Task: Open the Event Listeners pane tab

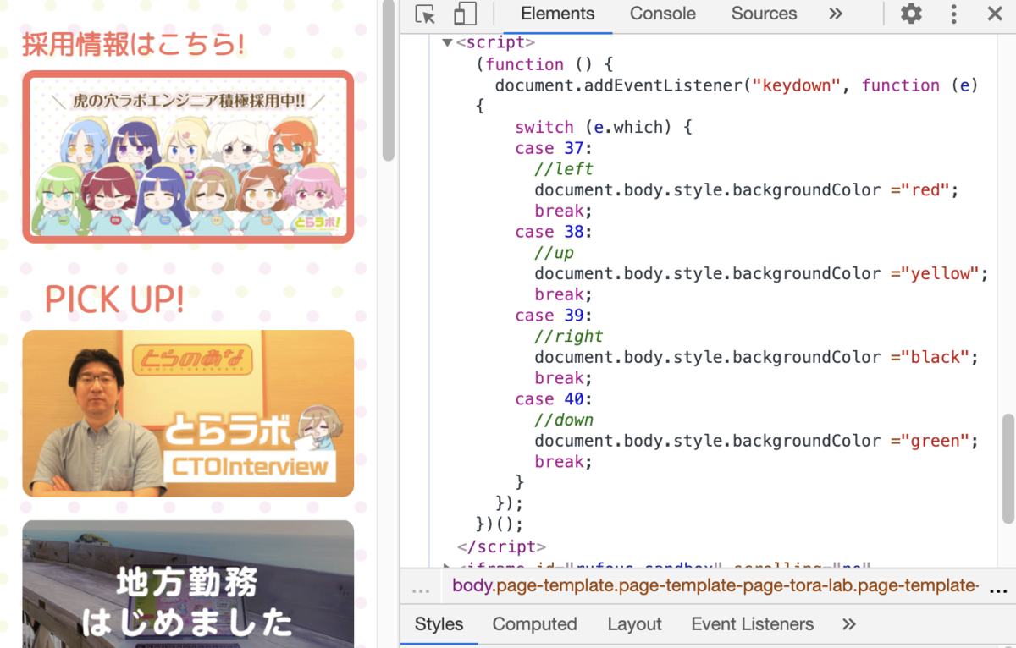Action: click(x=752, y=624)
